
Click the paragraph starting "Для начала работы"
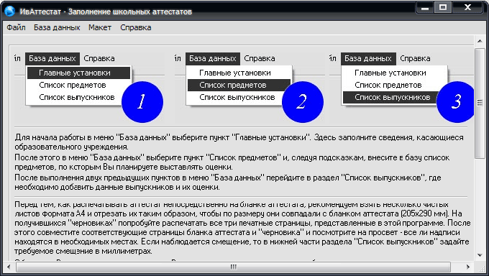(x=239, y=142)
